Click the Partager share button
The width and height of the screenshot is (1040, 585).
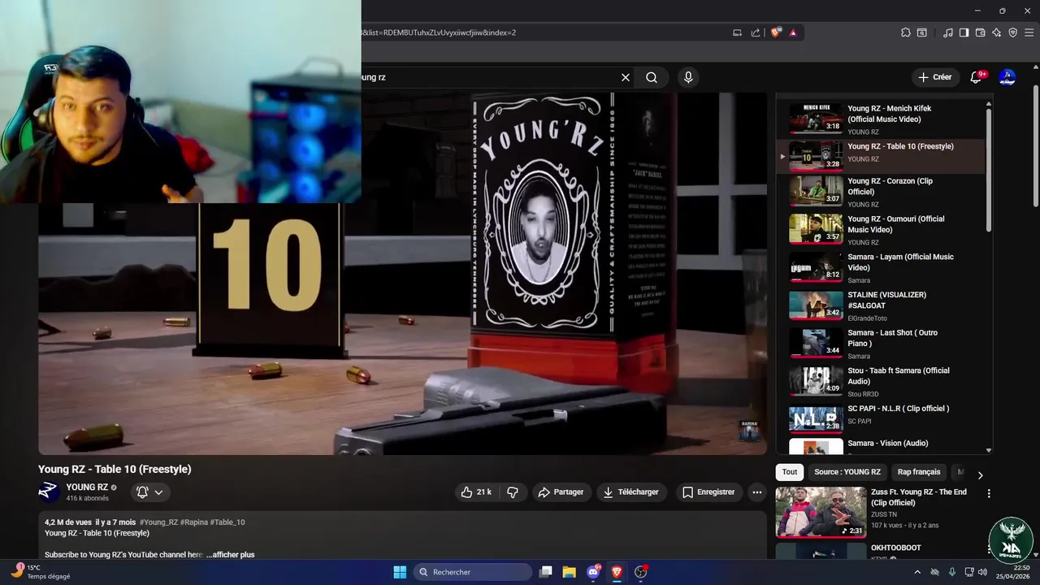(x=561, y=492)
